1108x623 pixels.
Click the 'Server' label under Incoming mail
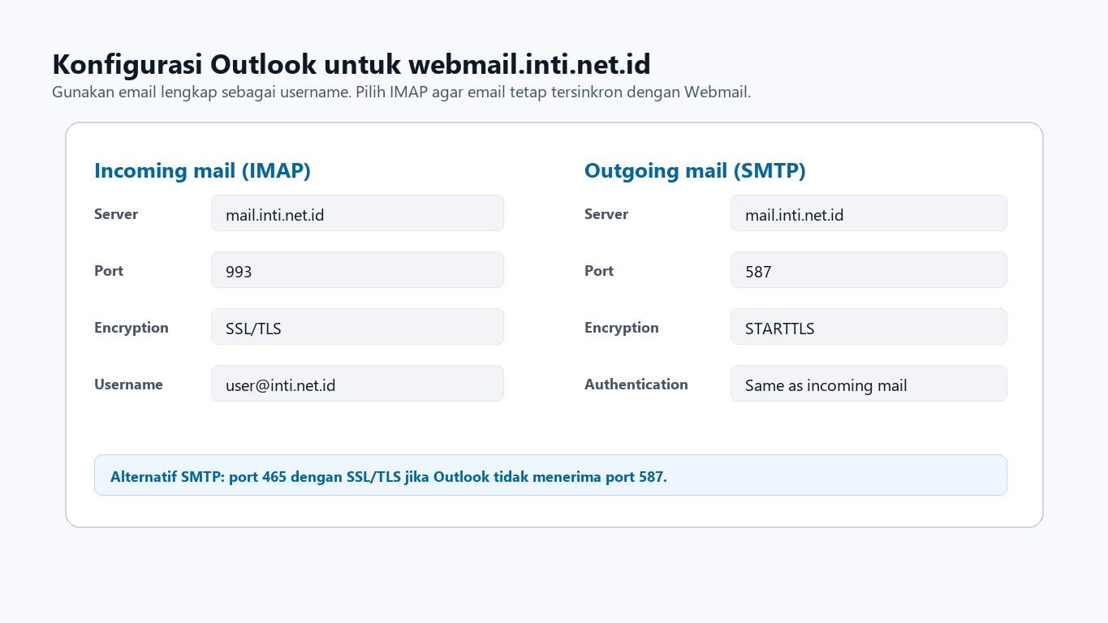point(116,214)
